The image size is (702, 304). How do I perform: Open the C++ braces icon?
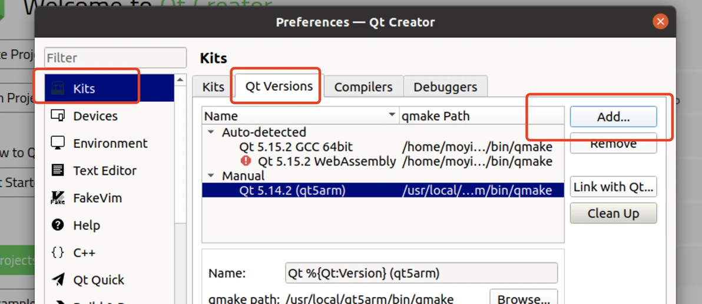pos(58,253)
